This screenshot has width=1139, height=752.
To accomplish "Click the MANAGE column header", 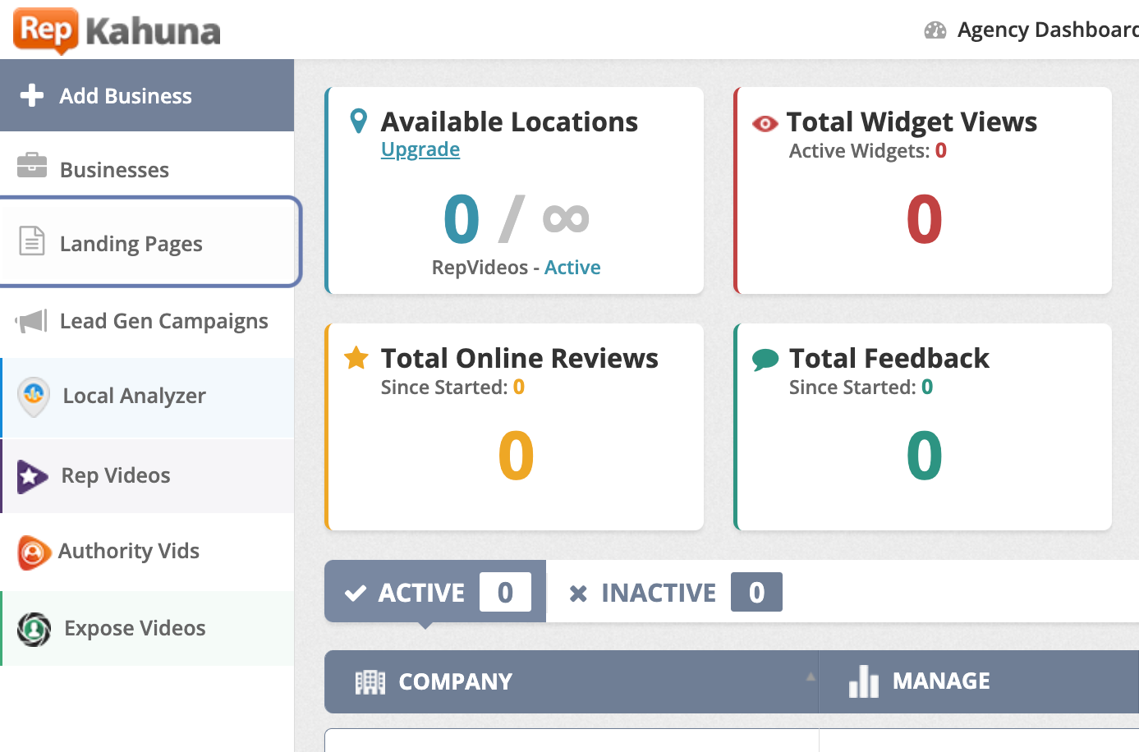I will click(940, 681).
